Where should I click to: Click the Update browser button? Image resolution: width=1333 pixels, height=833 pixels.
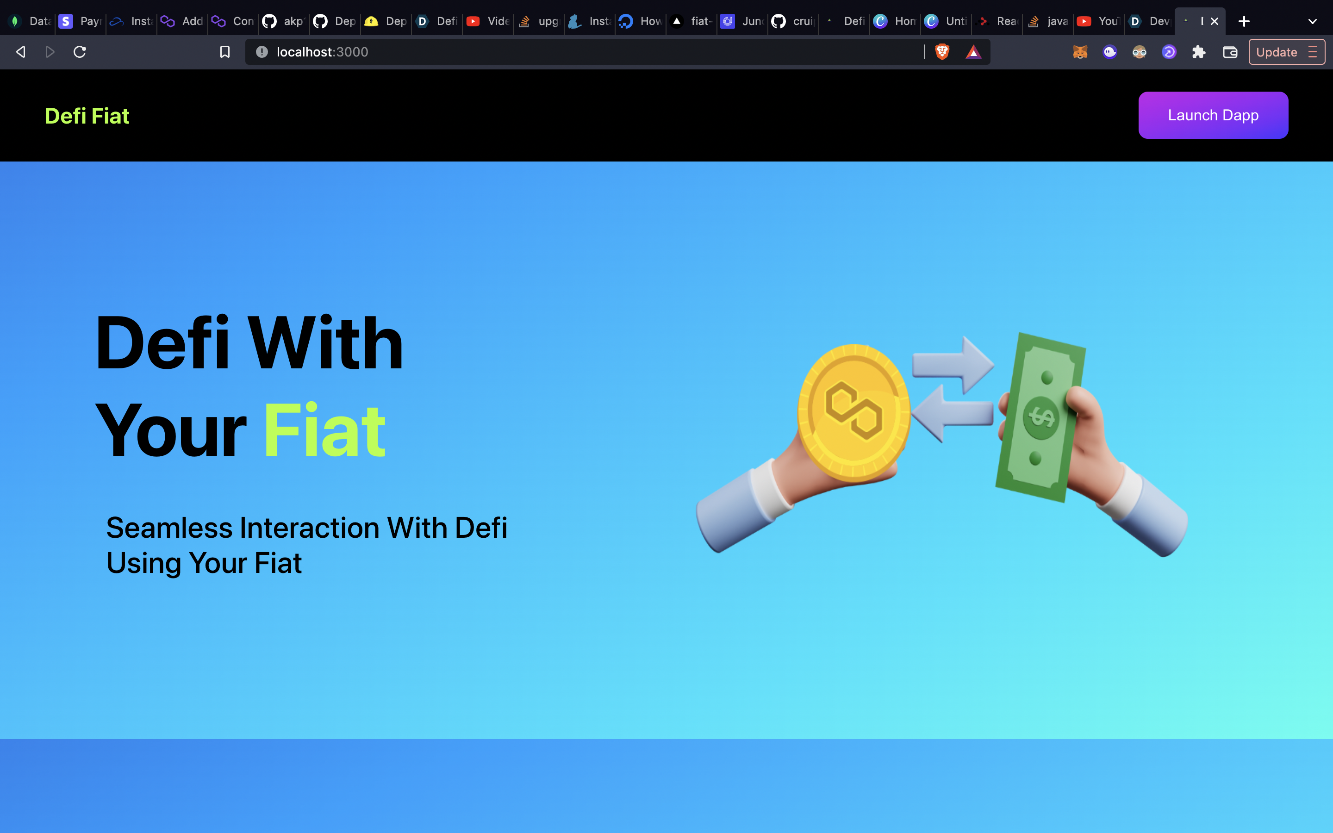(1276, 52)
